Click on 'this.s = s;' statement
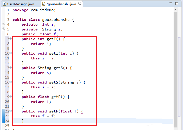This screenshot has width=183, height=130. (x=43, y=87)
